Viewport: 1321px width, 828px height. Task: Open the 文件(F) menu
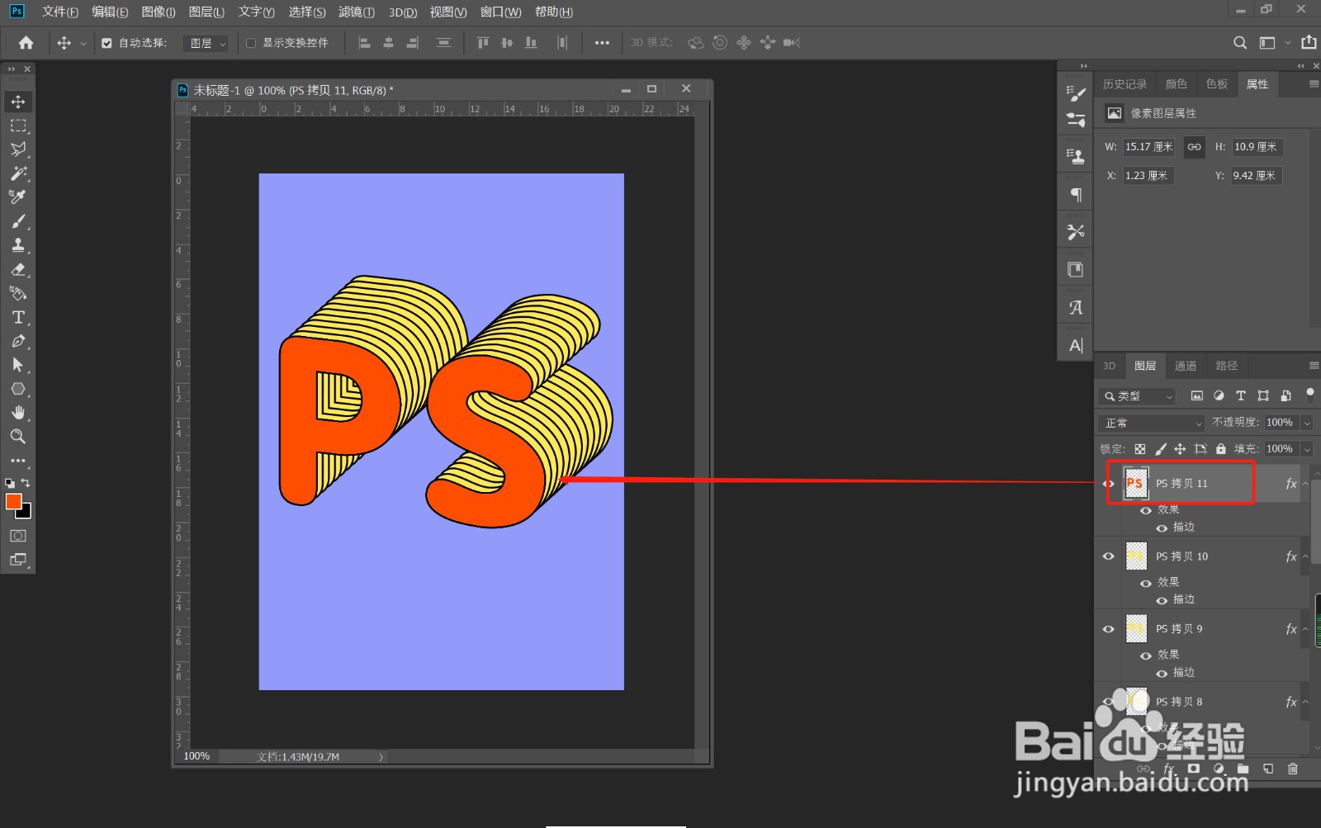59,12
